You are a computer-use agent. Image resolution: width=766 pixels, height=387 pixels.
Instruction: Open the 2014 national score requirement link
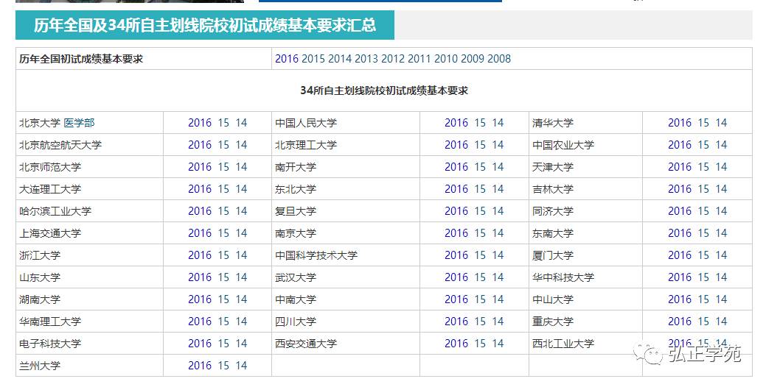(340, 59)
